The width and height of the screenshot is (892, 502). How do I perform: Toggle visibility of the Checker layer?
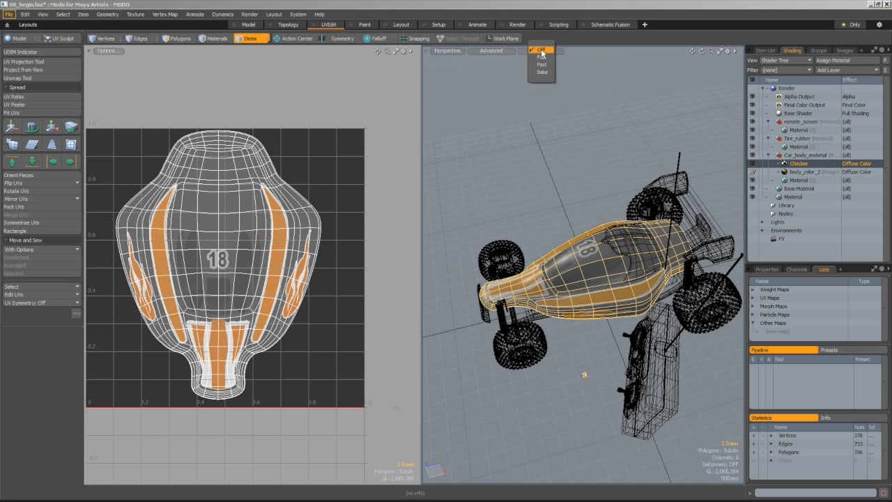(752, 164)
